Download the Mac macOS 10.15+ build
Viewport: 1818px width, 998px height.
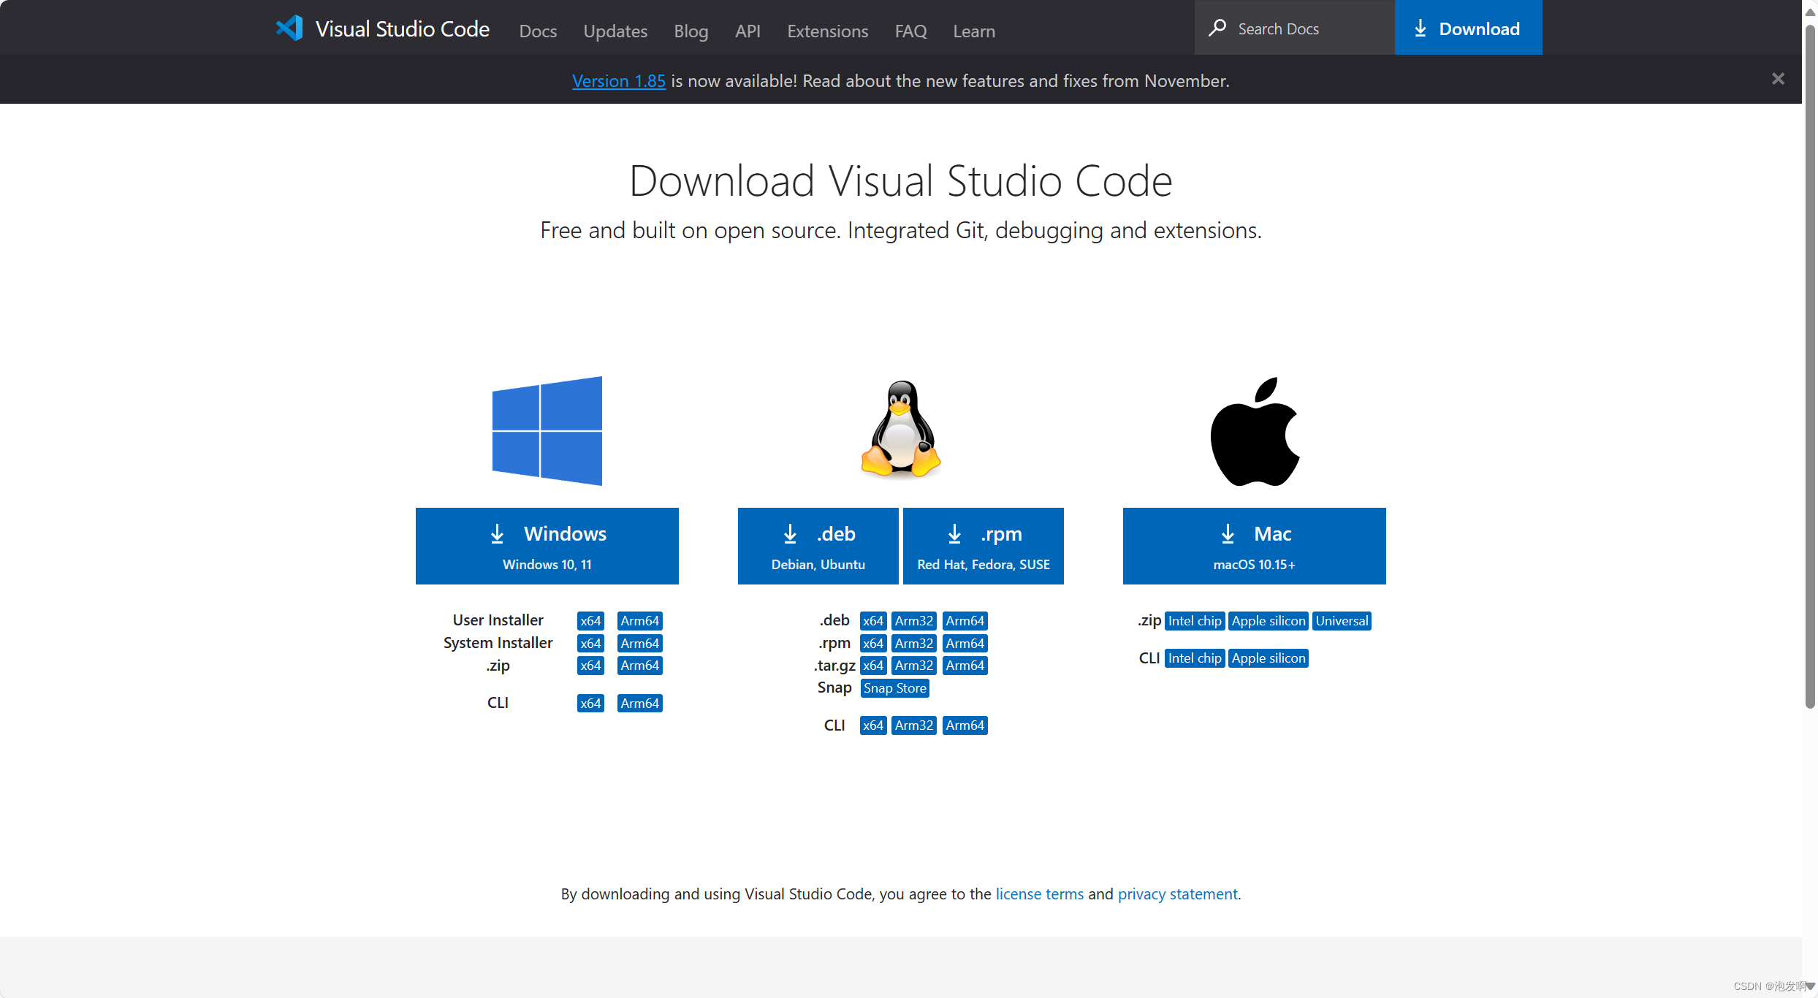(x=1254, y=546)
